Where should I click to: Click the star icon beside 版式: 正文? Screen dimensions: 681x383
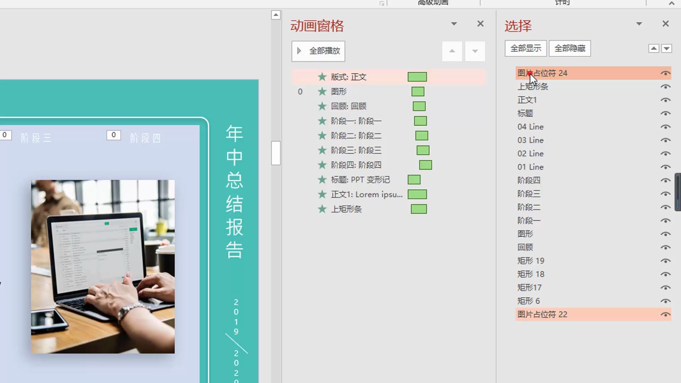coord(322,77)
